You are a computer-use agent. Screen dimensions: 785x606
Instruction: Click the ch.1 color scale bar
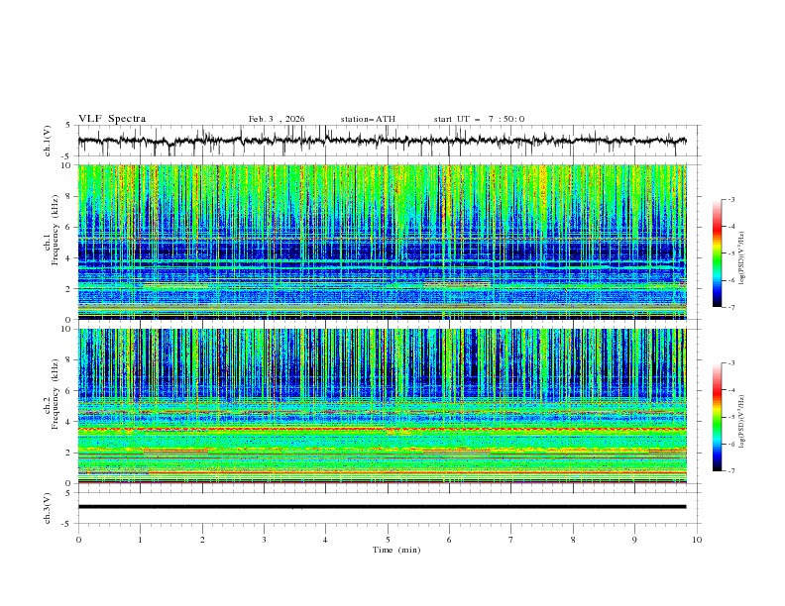(717, 252)
